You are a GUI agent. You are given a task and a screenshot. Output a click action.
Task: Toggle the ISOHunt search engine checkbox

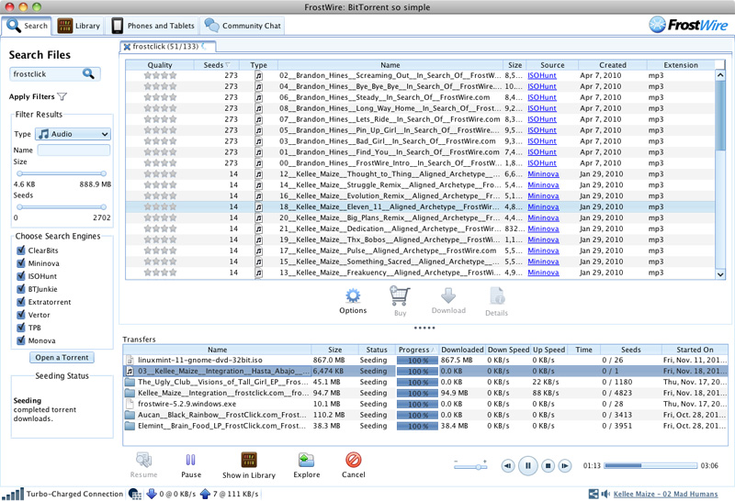(20, 276)
